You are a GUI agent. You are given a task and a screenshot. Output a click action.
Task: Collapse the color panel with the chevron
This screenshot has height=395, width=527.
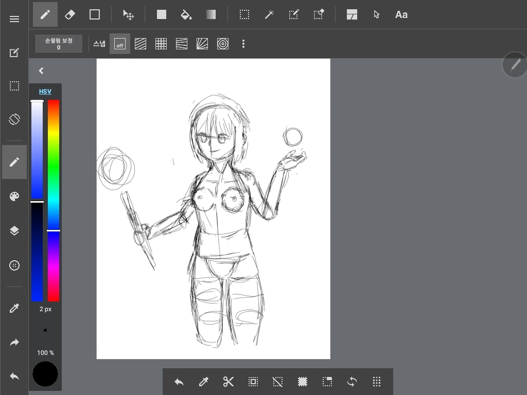[x=41, y=71]
